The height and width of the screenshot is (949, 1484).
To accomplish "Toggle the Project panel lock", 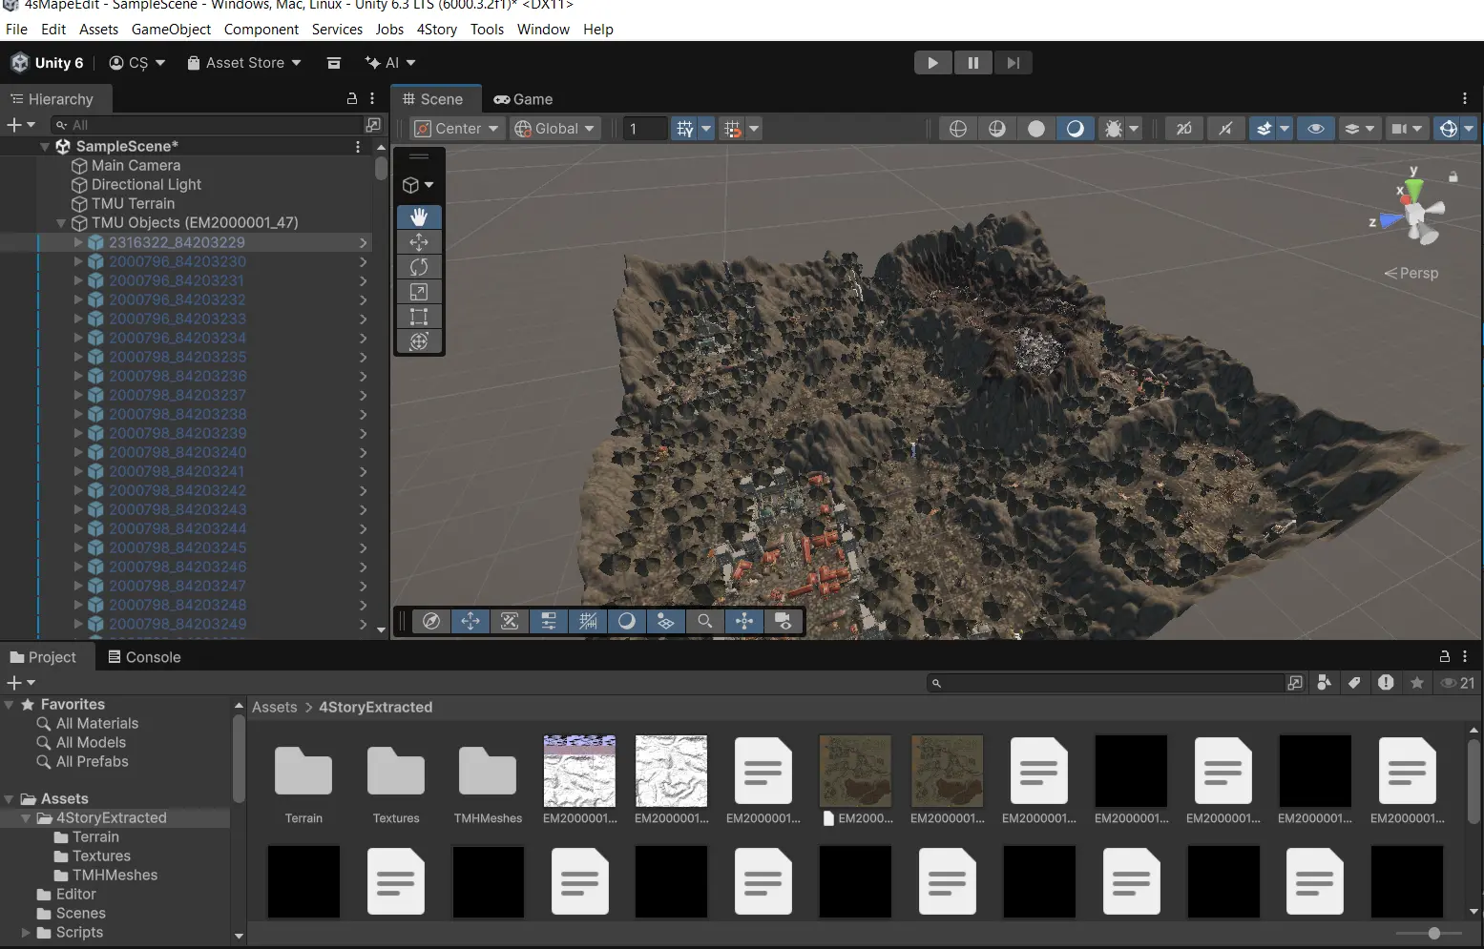I will point(1445,656).
